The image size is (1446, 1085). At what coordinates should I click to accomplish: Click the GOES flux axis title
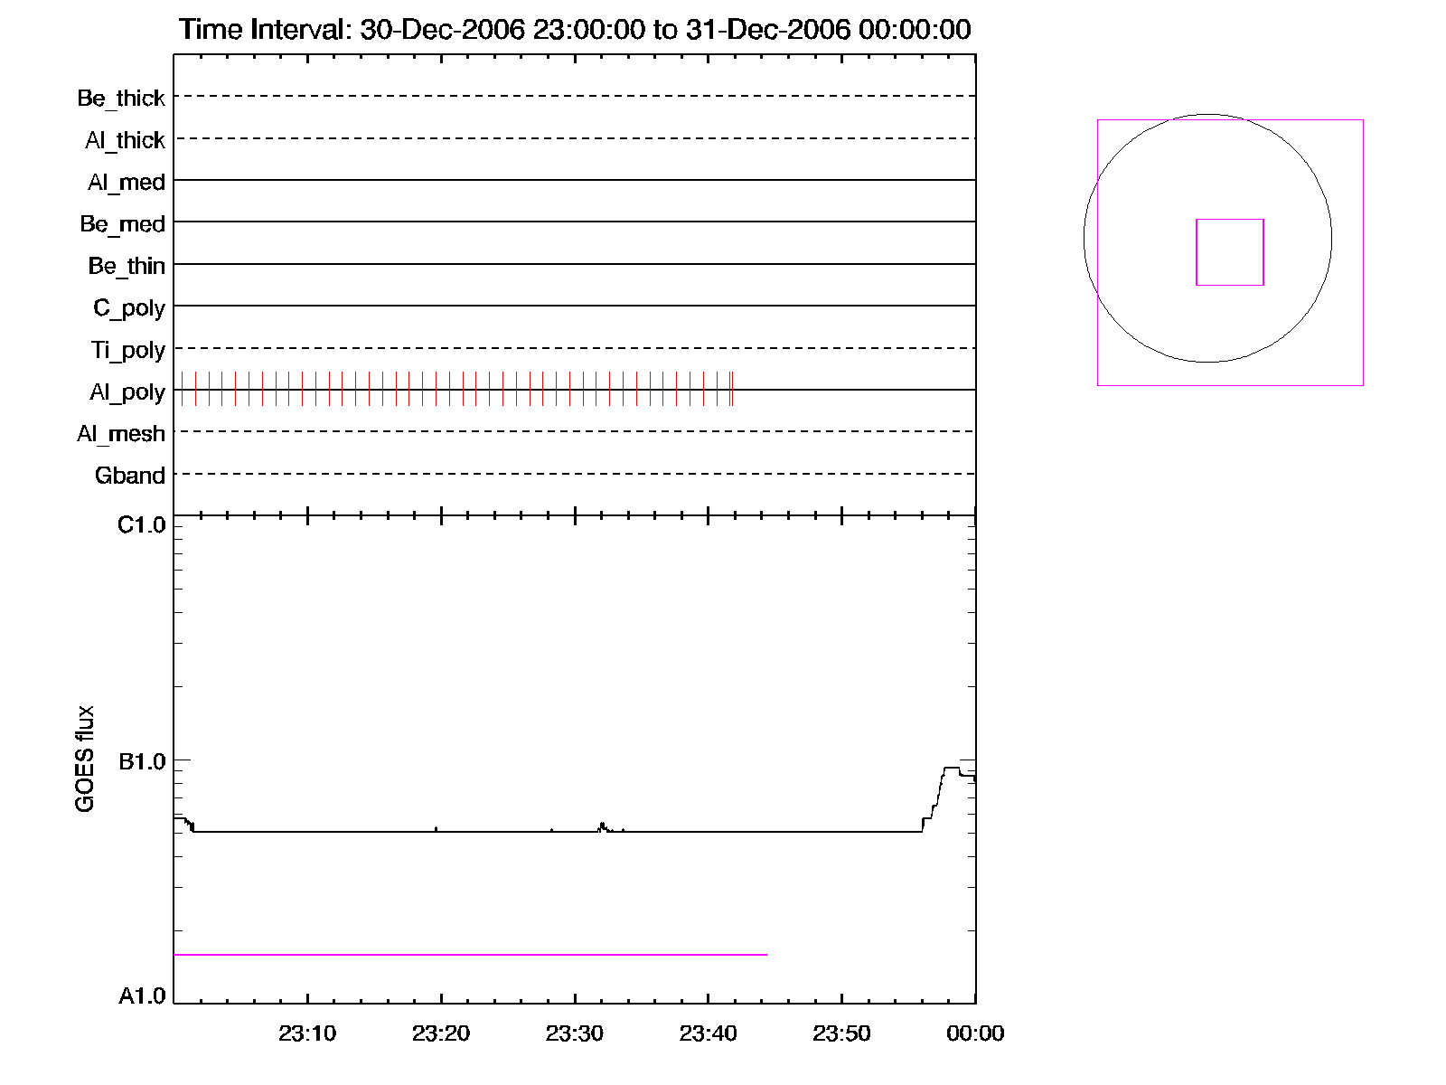[x=85, y=759]
